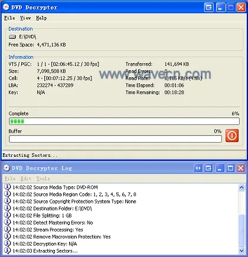Open the Help menu in DVD Decrypter
248x257 pixels.
41,18
